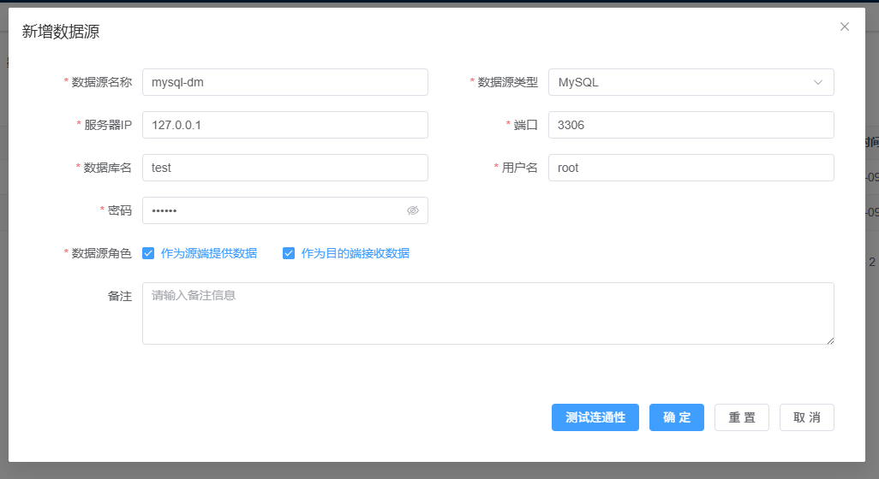The width and height of the screenshot is (879, 479).
Task: Toggle password visibility eye icon
Action: 413,210
